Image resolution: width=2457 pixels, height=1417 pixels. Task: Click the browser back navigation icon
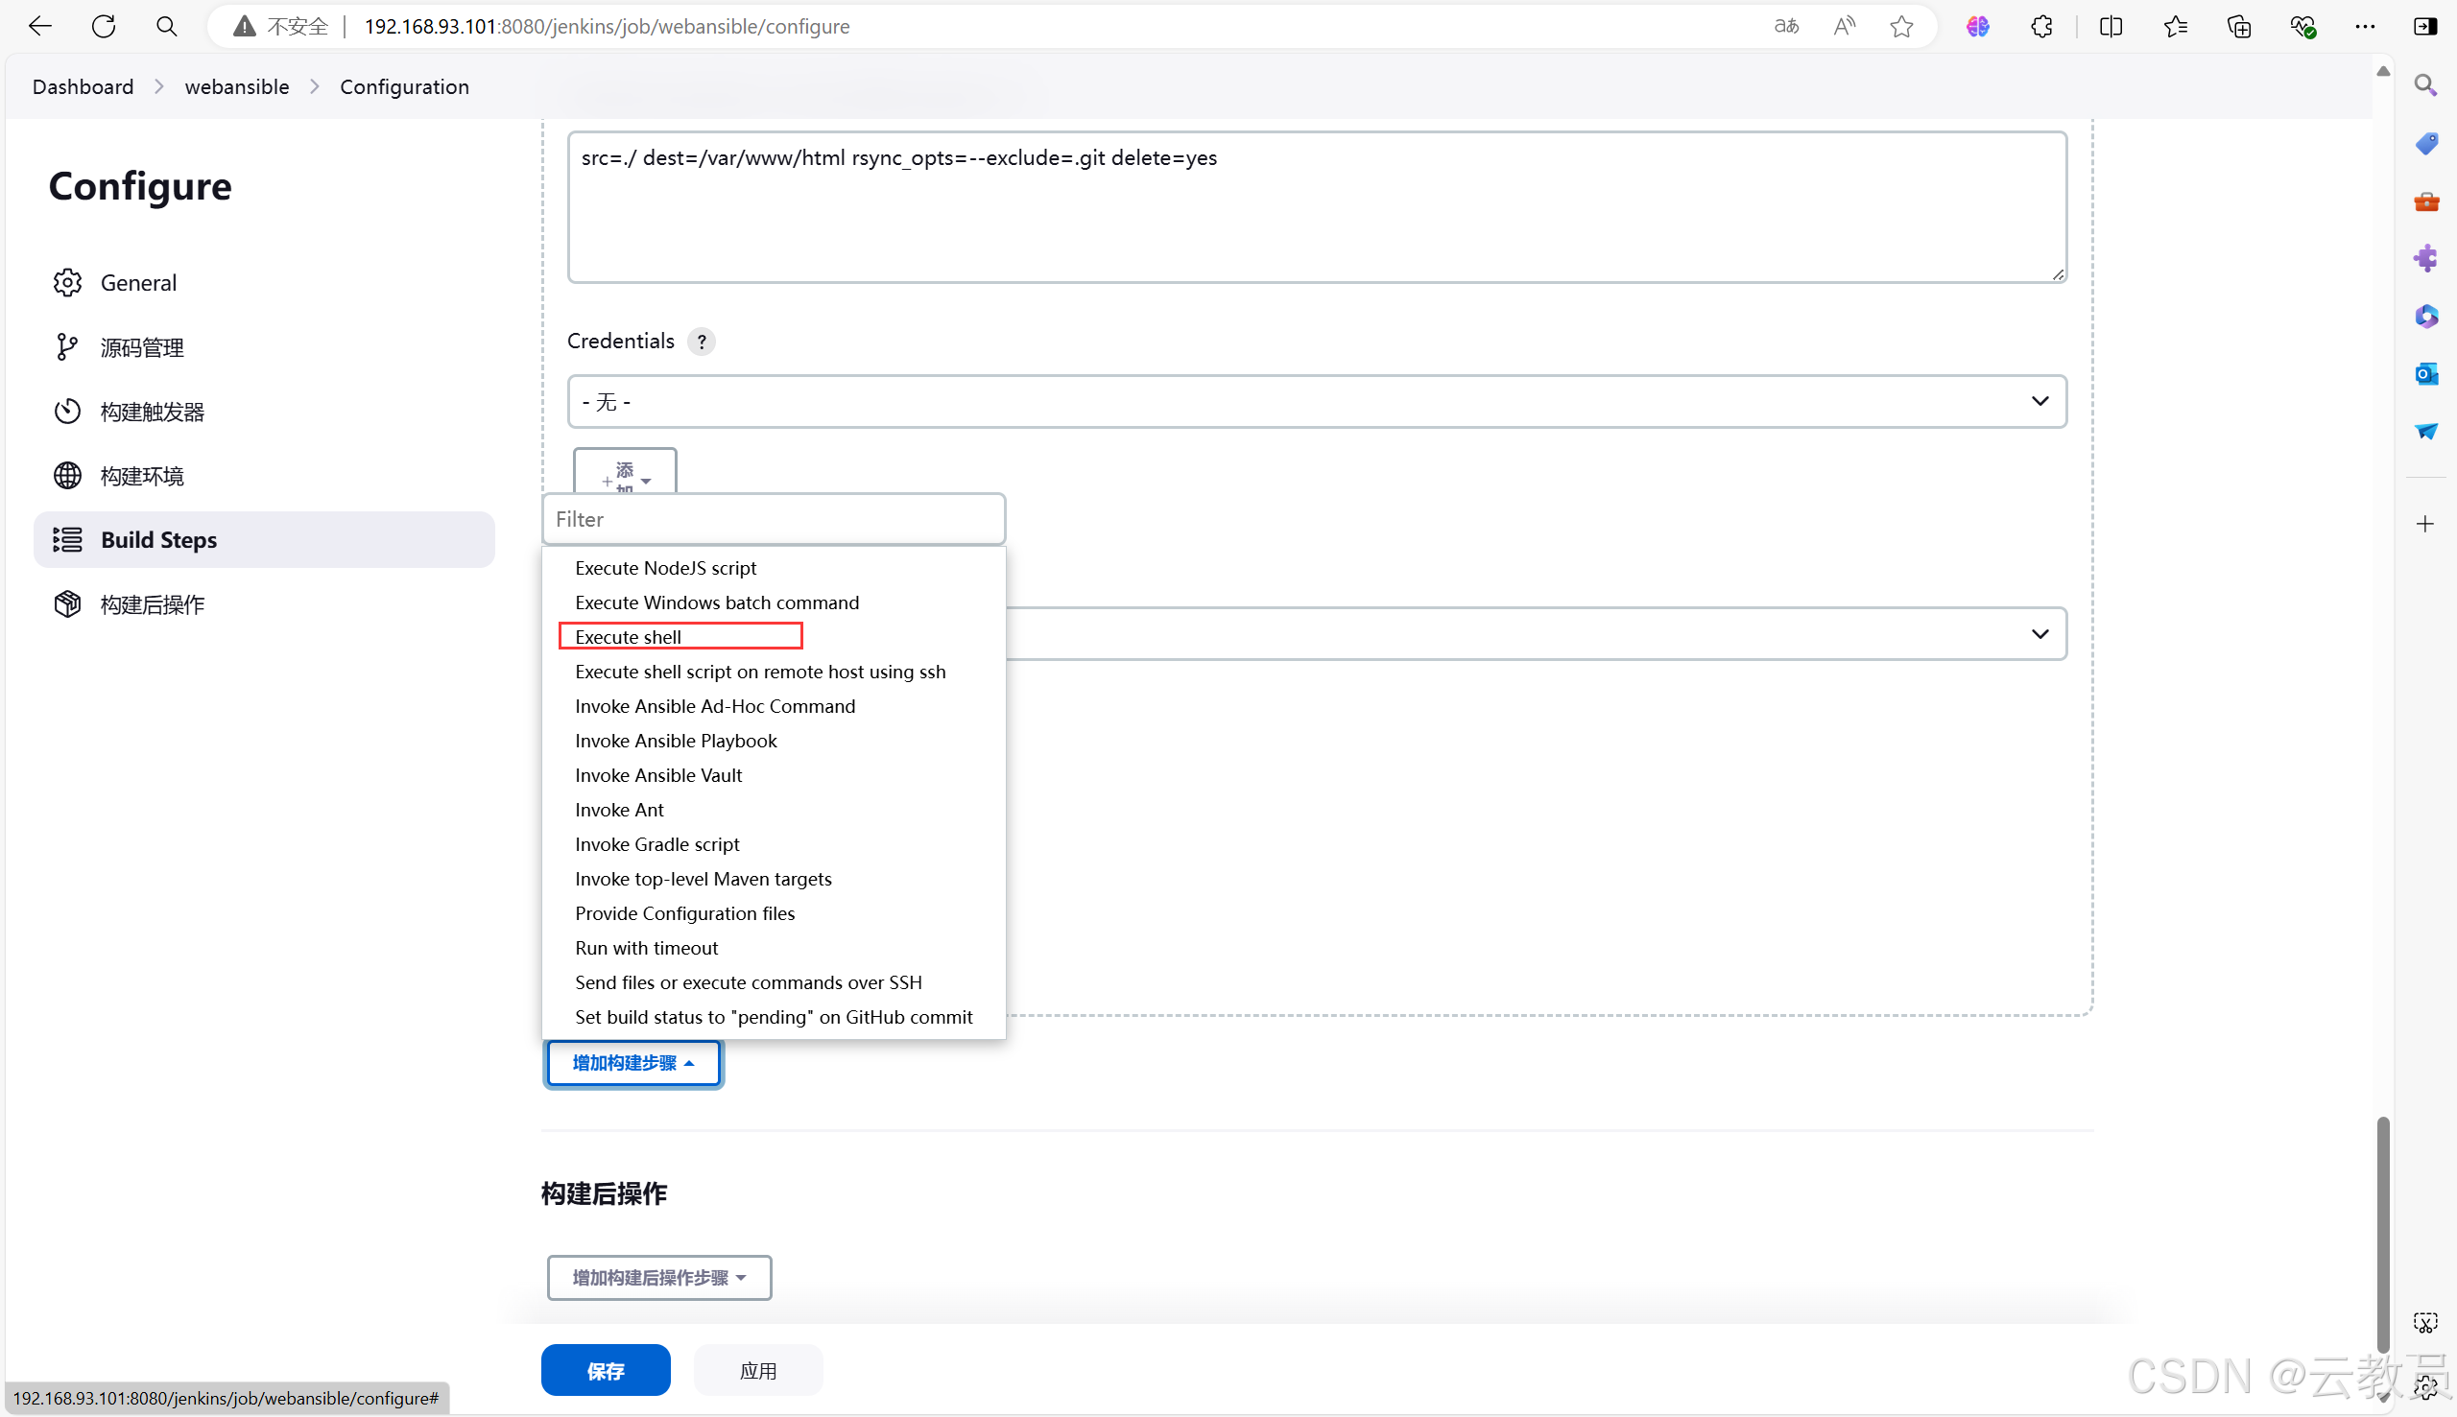point(40,25)
